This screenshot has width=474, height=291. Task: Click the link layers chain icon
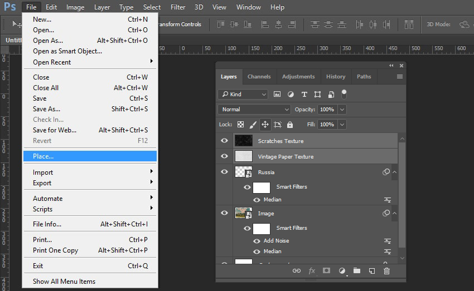coord(297,271)
